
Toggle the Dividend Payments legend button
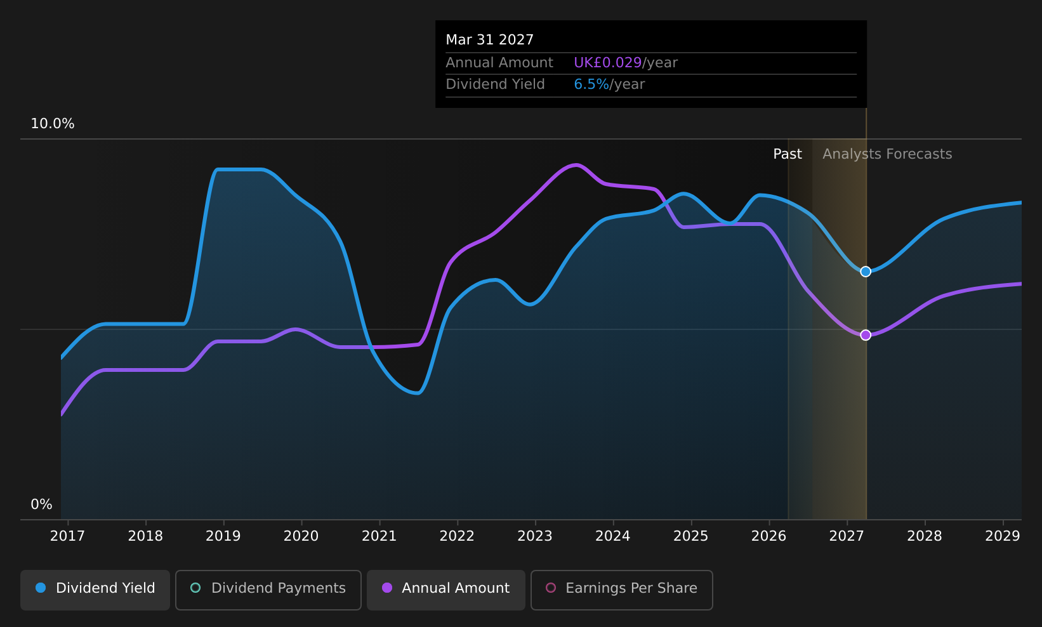point(268,590)
